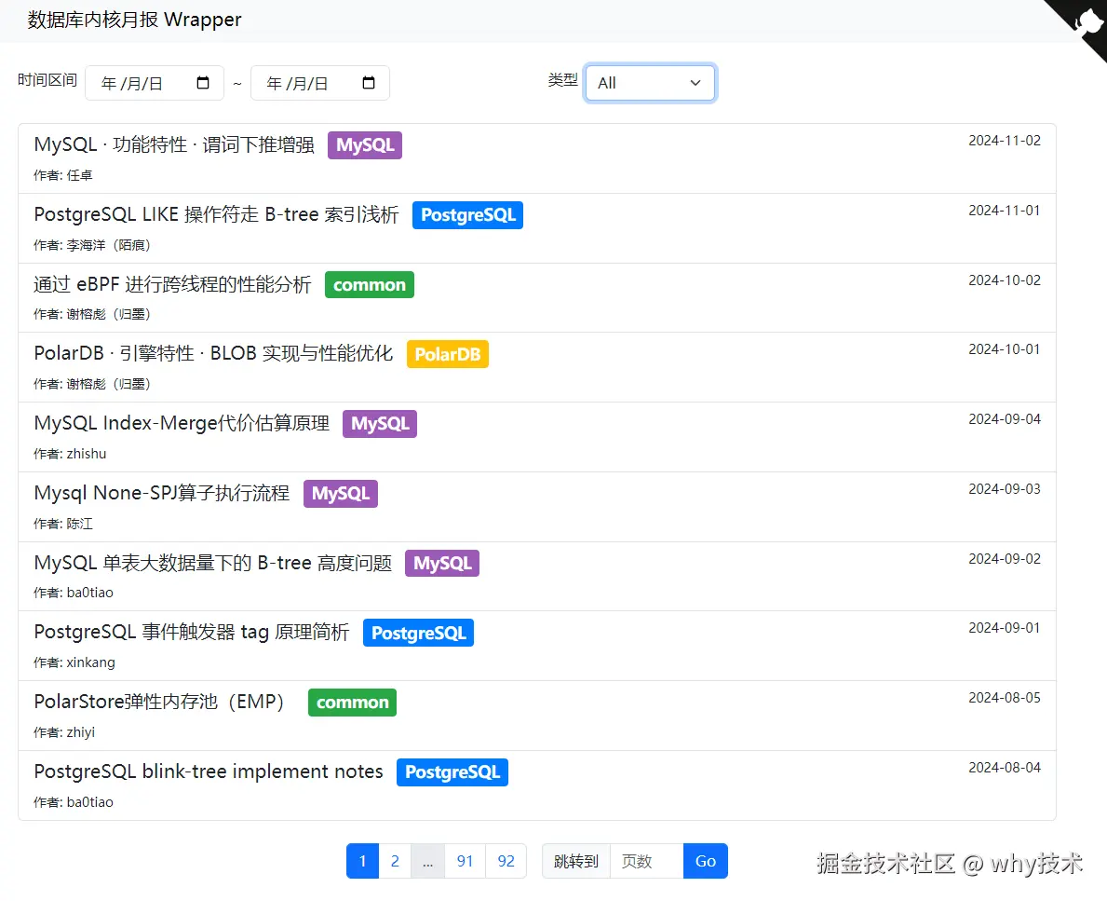Open the end date calendar picker icon
This screenshot has width=1107, height=901.
[x=369, y=83]
